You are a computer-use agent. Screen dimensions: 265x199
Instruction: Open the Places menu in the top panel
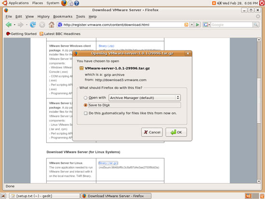pyautogui.click(x=38, y=3)
